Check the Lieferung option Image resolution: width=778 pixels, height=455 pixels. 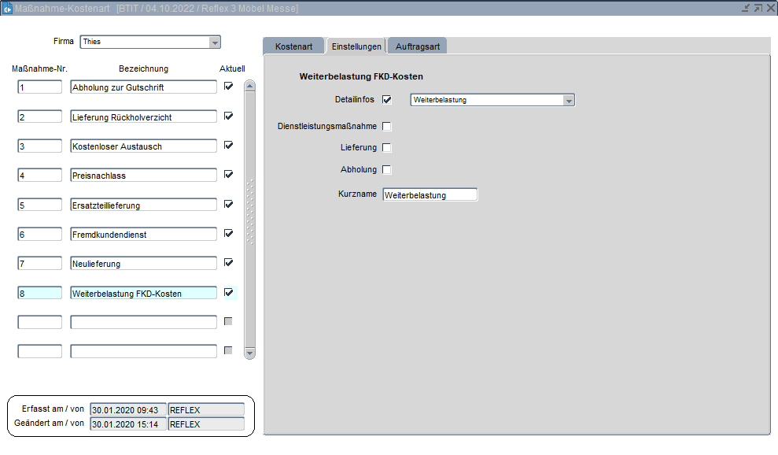tap(387, 148)
